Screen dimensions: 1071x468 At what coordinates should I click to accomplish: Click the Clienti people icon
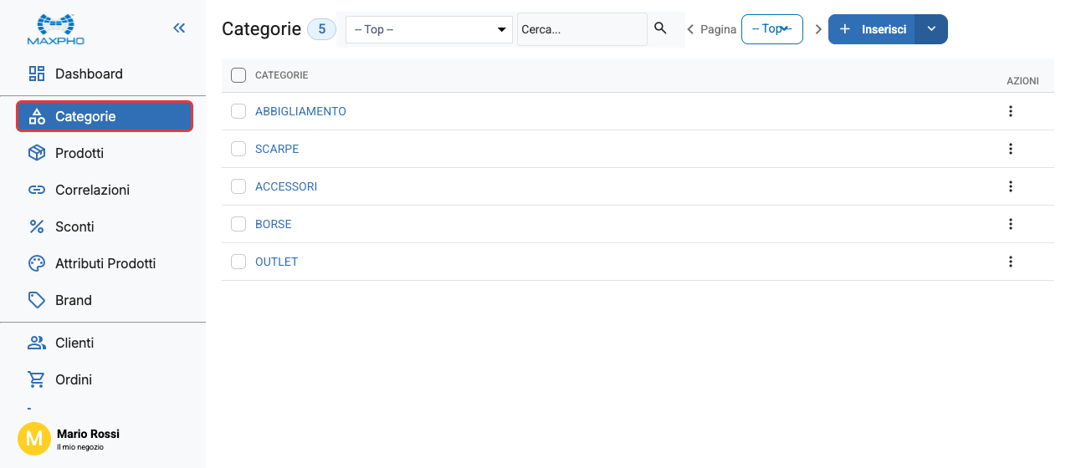click(x=37, y=343)
